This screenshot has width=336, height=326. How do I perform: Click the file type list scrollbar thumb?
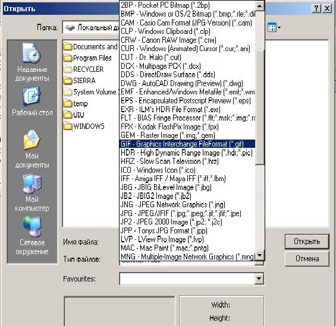(x=260, y=107)
